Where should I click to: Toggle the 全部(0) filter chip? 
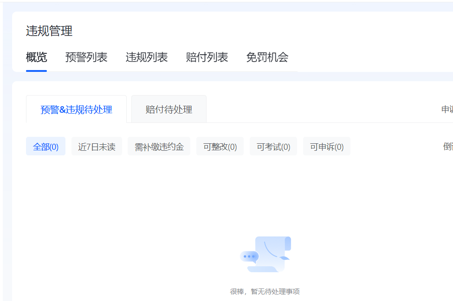click(x=45, y=147)
